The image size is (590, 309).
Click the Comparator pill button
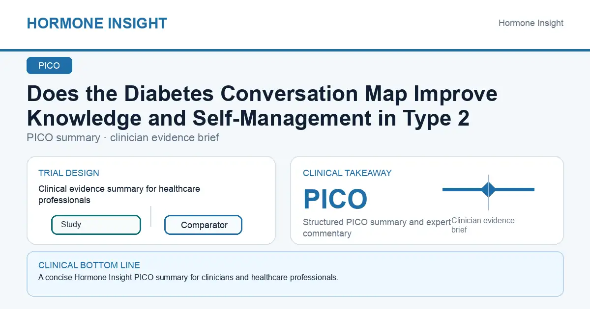point(203,225)
